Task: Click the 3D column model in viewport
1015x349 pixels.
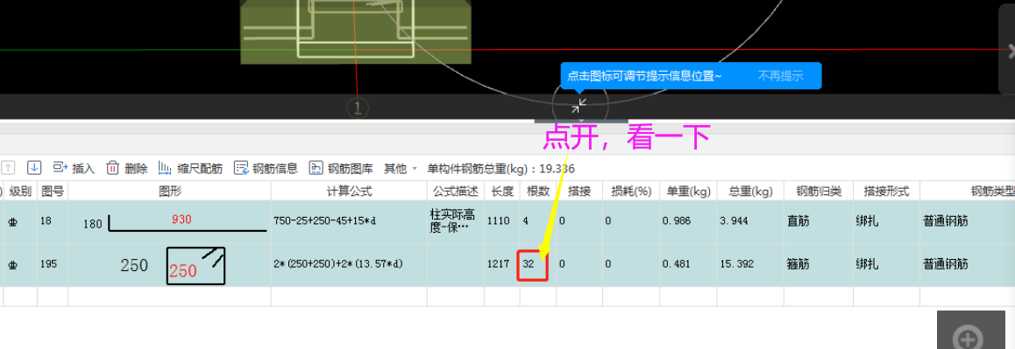Action: [x=356, y=31]
